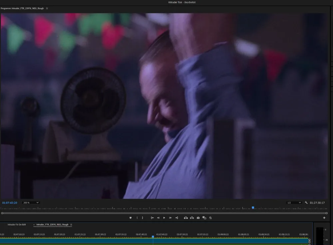Screen dimensions: 333x245
Task: Open the button editor plus icon
Action: (x=324, y=218)
